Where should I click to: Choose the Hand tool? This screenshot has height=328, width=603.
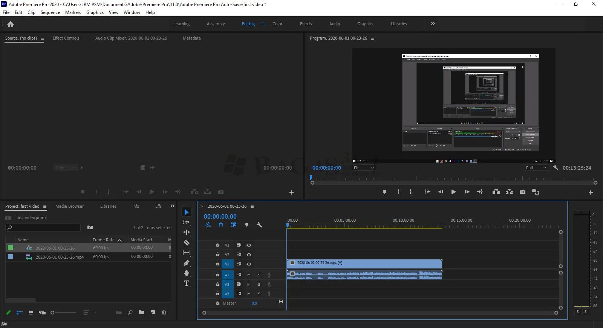point(186,273)
